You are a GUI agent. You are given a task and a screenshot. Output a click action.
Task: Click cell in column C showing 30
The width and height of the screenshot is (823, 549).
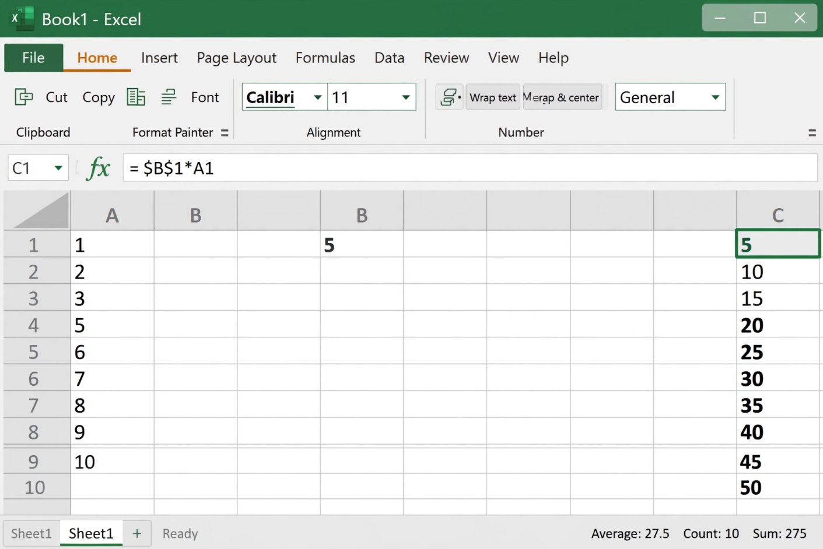tap(778, 379)
